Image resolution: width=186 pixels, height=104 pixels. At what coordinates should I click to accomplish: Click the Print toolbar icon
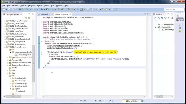pos(16,9)
